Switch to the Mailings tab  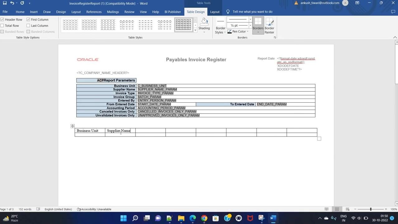click(x=113, y=12)
